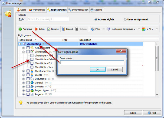This screenshot has height=118, width=164.
Task: Click the scrollbar down arrow
Action: [x=157, y=95]
